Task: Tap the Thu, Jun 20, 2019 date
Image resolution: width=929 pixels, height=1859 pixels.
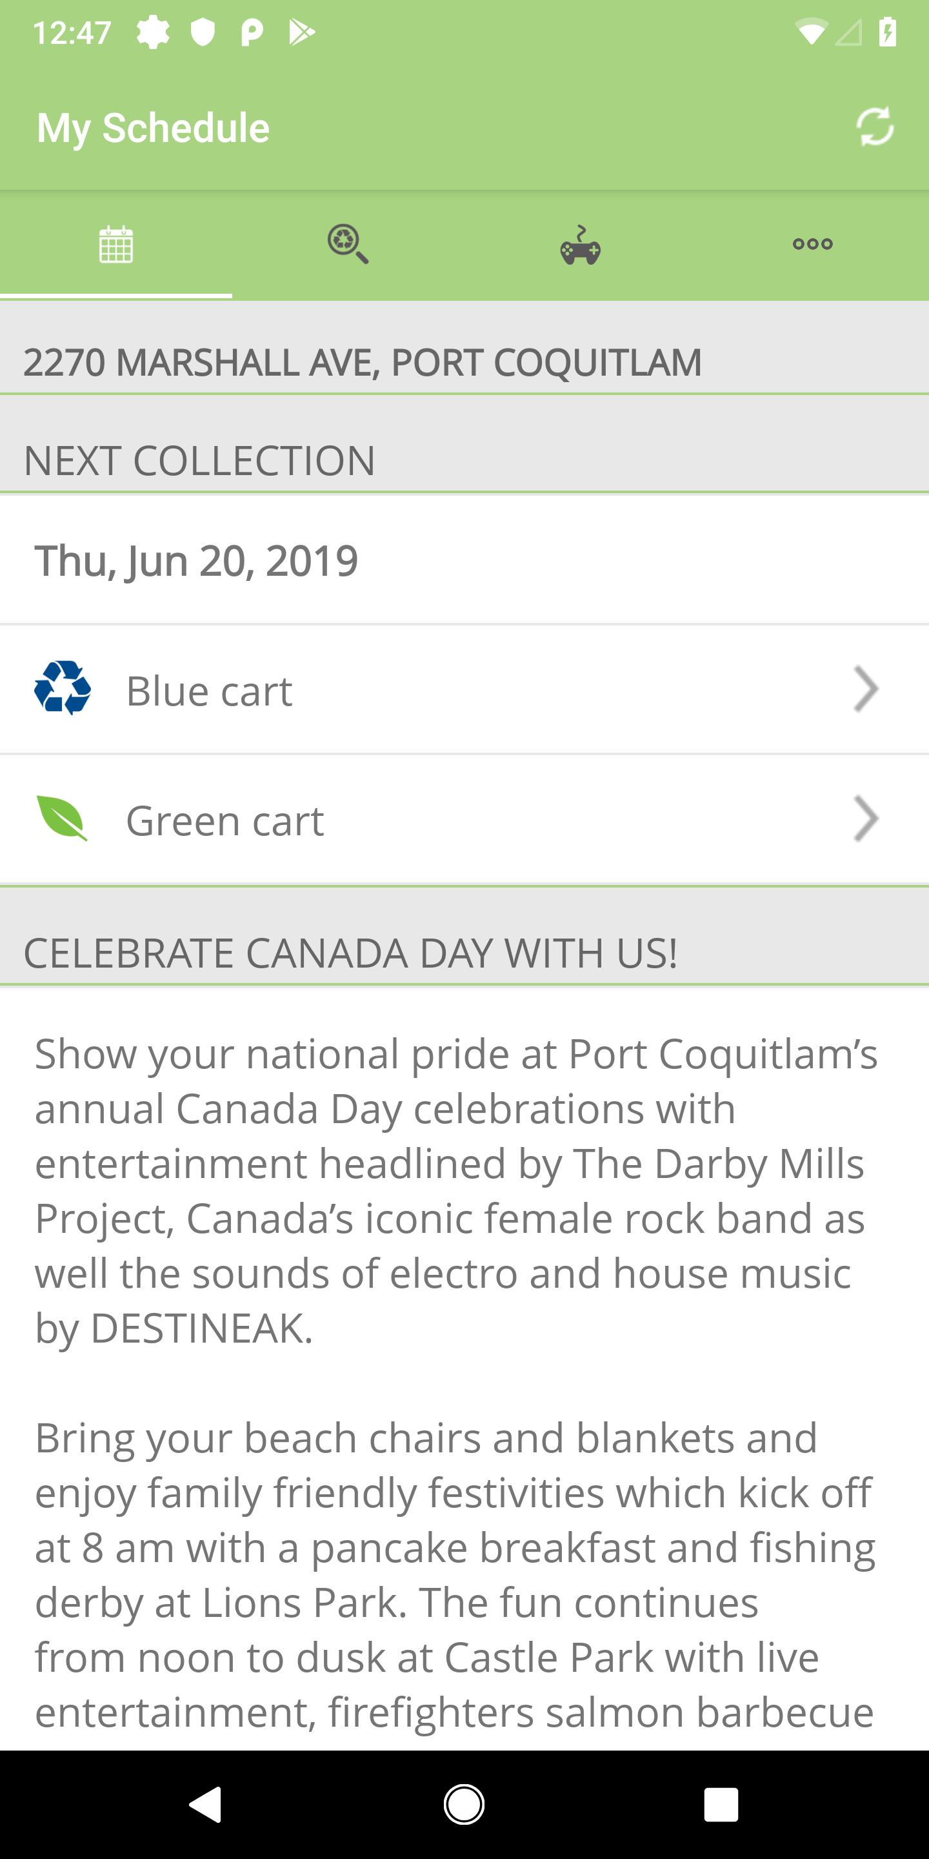Action: [196, 561]
